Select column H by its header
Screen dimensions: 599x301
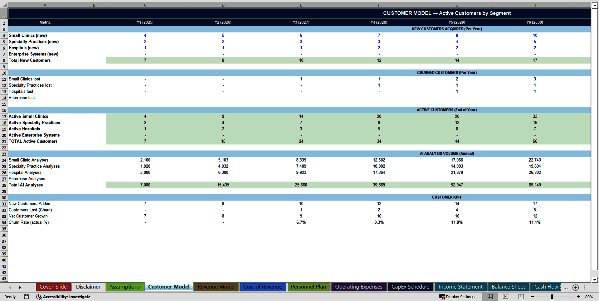[535, 5]
